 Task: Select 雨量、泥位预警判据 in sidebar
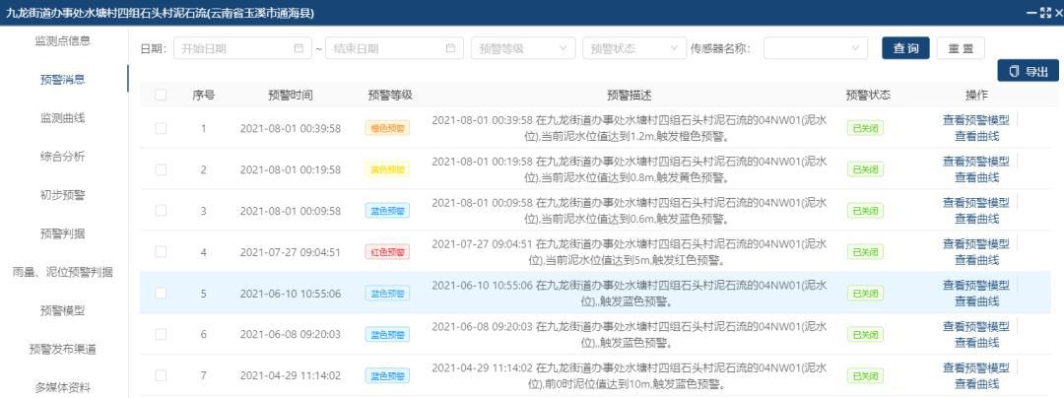pos(62,273)
